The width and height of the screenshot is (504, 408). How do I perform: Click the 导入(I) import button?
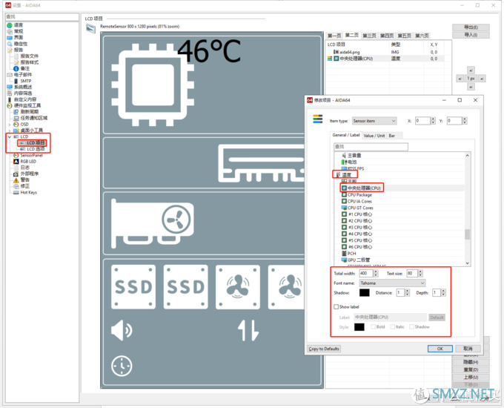(471, 35)
